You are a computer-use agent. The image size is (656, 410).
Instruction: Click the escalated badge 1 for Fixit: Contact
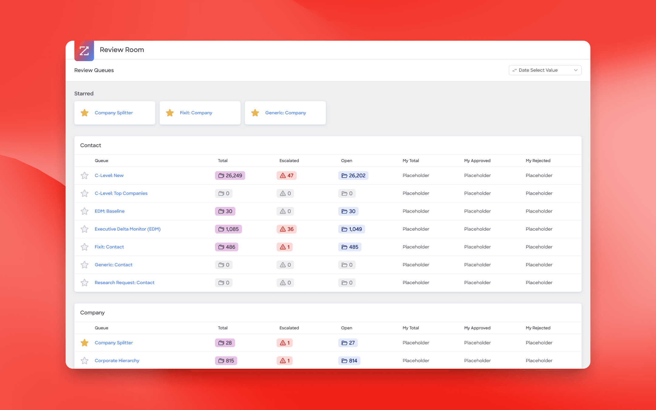click(285, 247)
